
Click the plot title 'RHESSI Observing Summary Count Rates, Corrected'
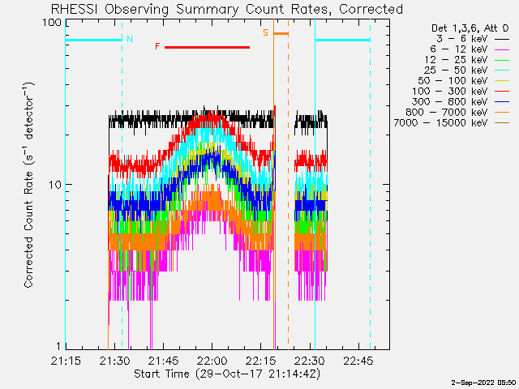pyautogui.click(x=227, y=9)
